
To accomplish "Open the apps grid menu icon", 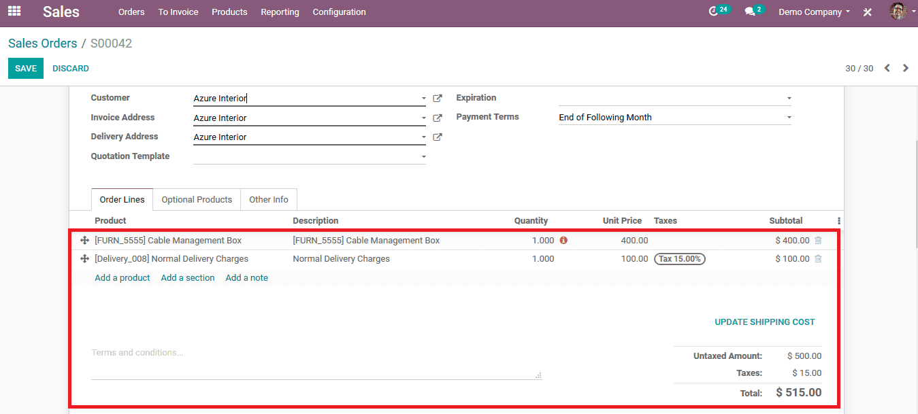I will (14, 11).
